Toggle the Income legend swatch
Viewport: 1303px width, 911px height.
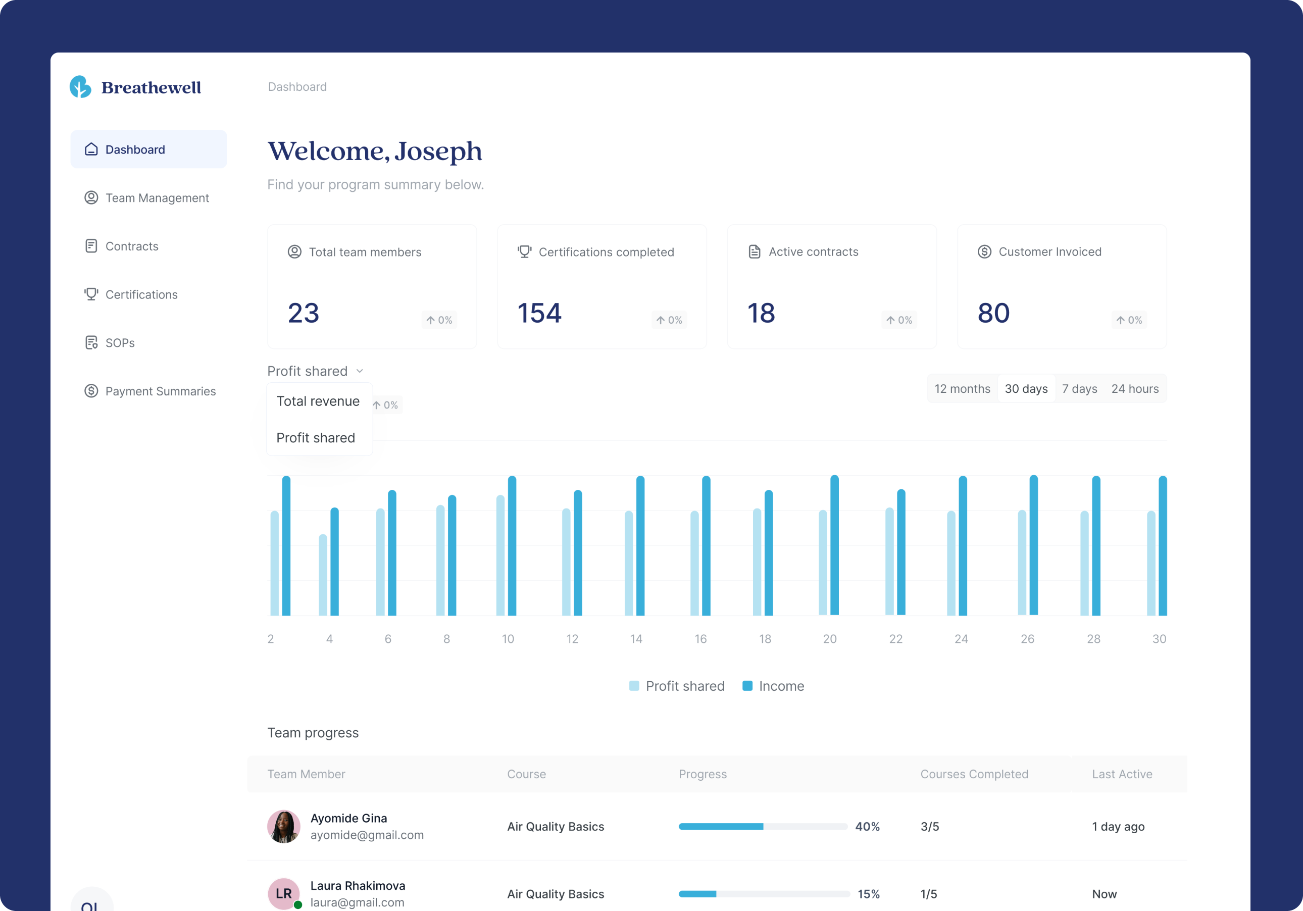747,686
